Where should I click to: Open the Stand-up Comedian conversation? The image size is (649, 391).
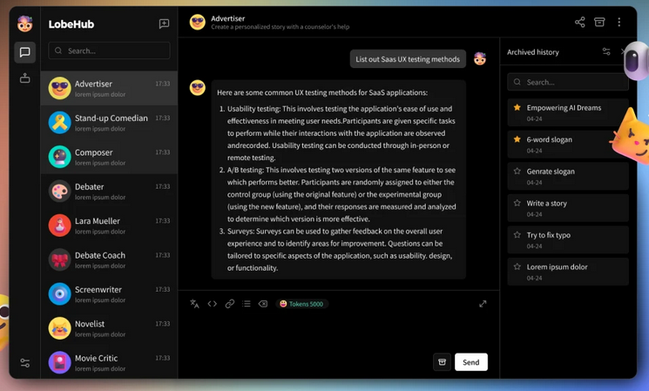(x=109, y=123)
